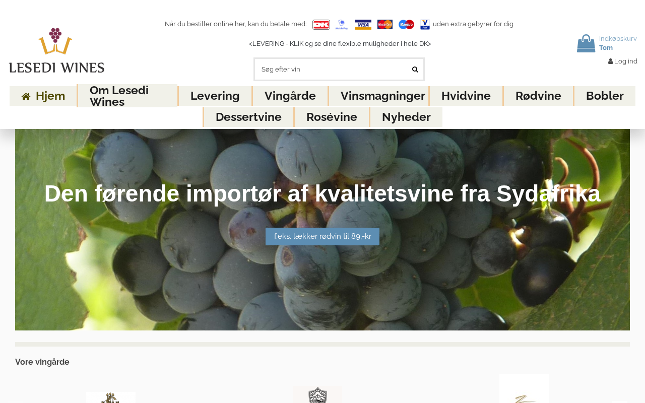Click the Maestro card icon
This screenshot has height=403, width=645.
click(406, 25)
